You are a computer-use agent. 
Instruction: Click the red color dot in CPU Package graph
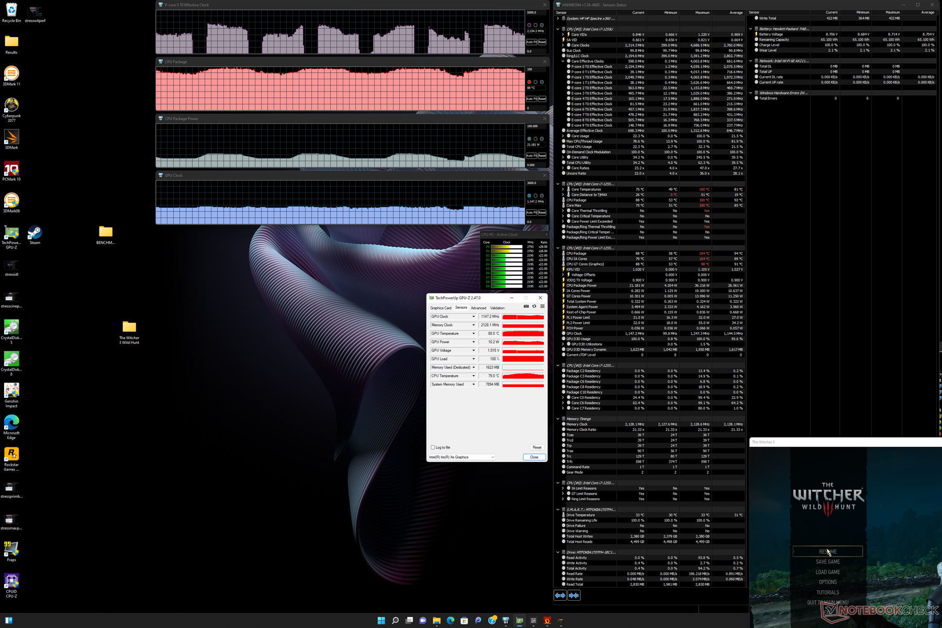point(529,82)
